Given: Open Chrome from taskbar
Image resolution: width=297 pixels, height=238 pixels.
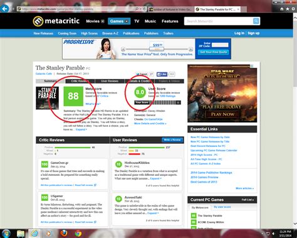Looking at the screenshot, I should [78, 233].
